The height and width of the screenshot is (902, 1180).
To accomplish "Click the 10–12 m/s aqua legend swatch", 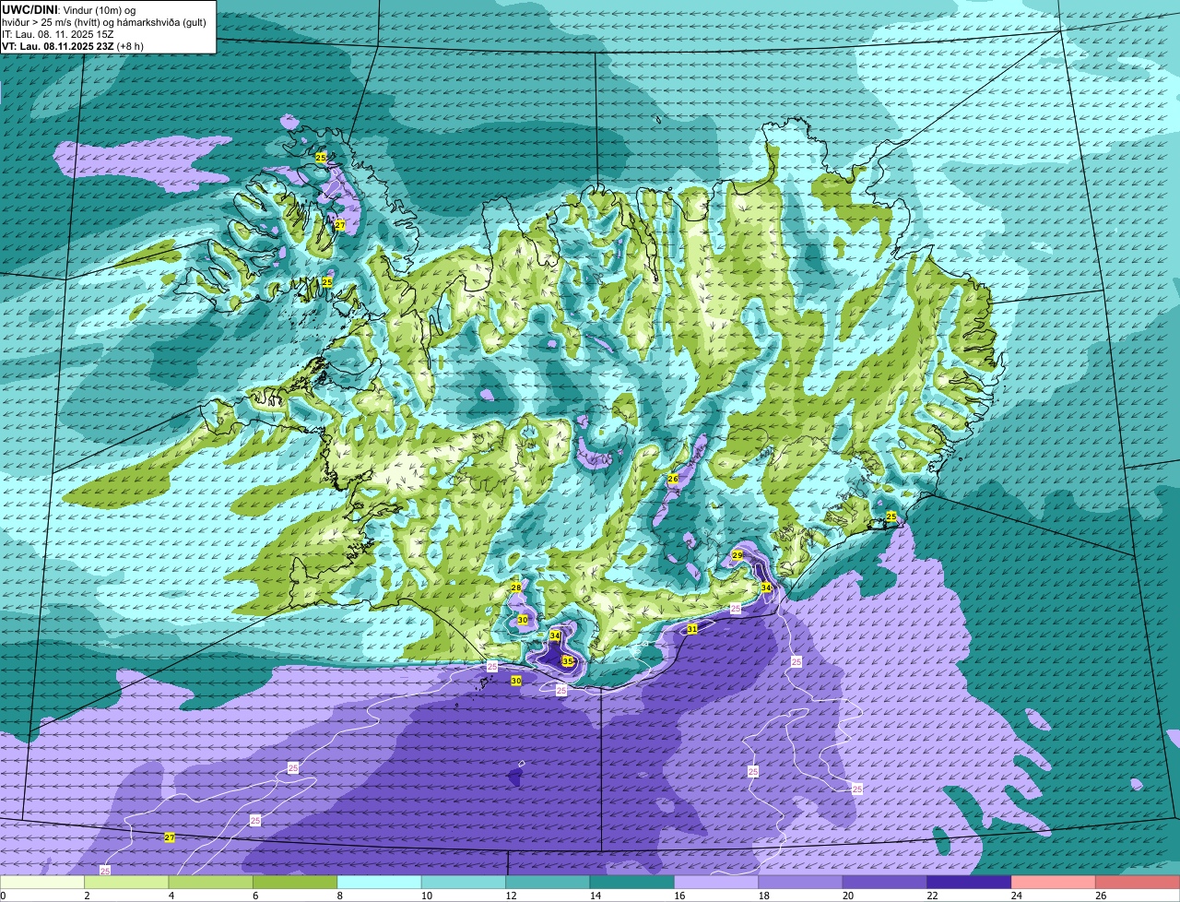I will click(x=464, y=883).
